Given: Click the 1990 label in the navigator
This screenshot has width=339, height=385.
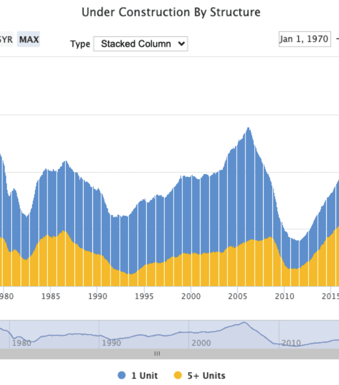Looking at the screenshot, I should [111, 343].
